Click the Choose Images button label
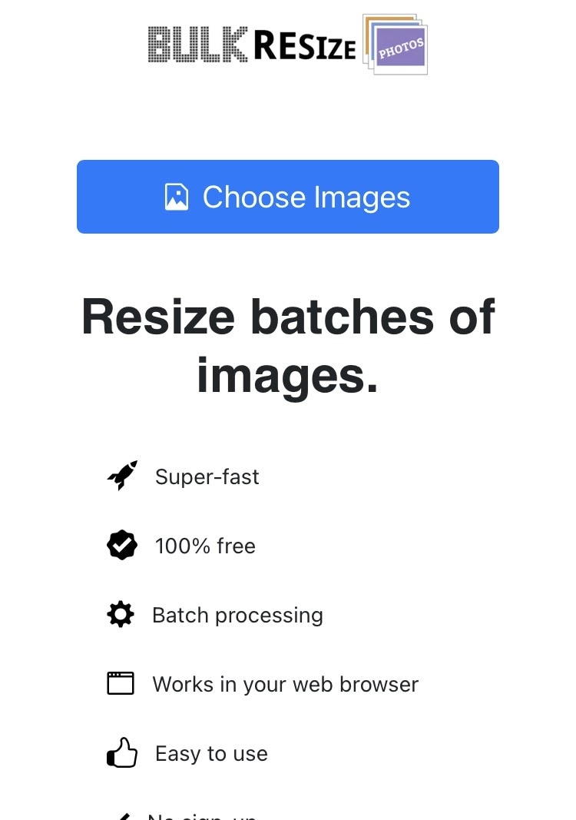The width and height of the screenshot is (576, 820). pos(306,198)
